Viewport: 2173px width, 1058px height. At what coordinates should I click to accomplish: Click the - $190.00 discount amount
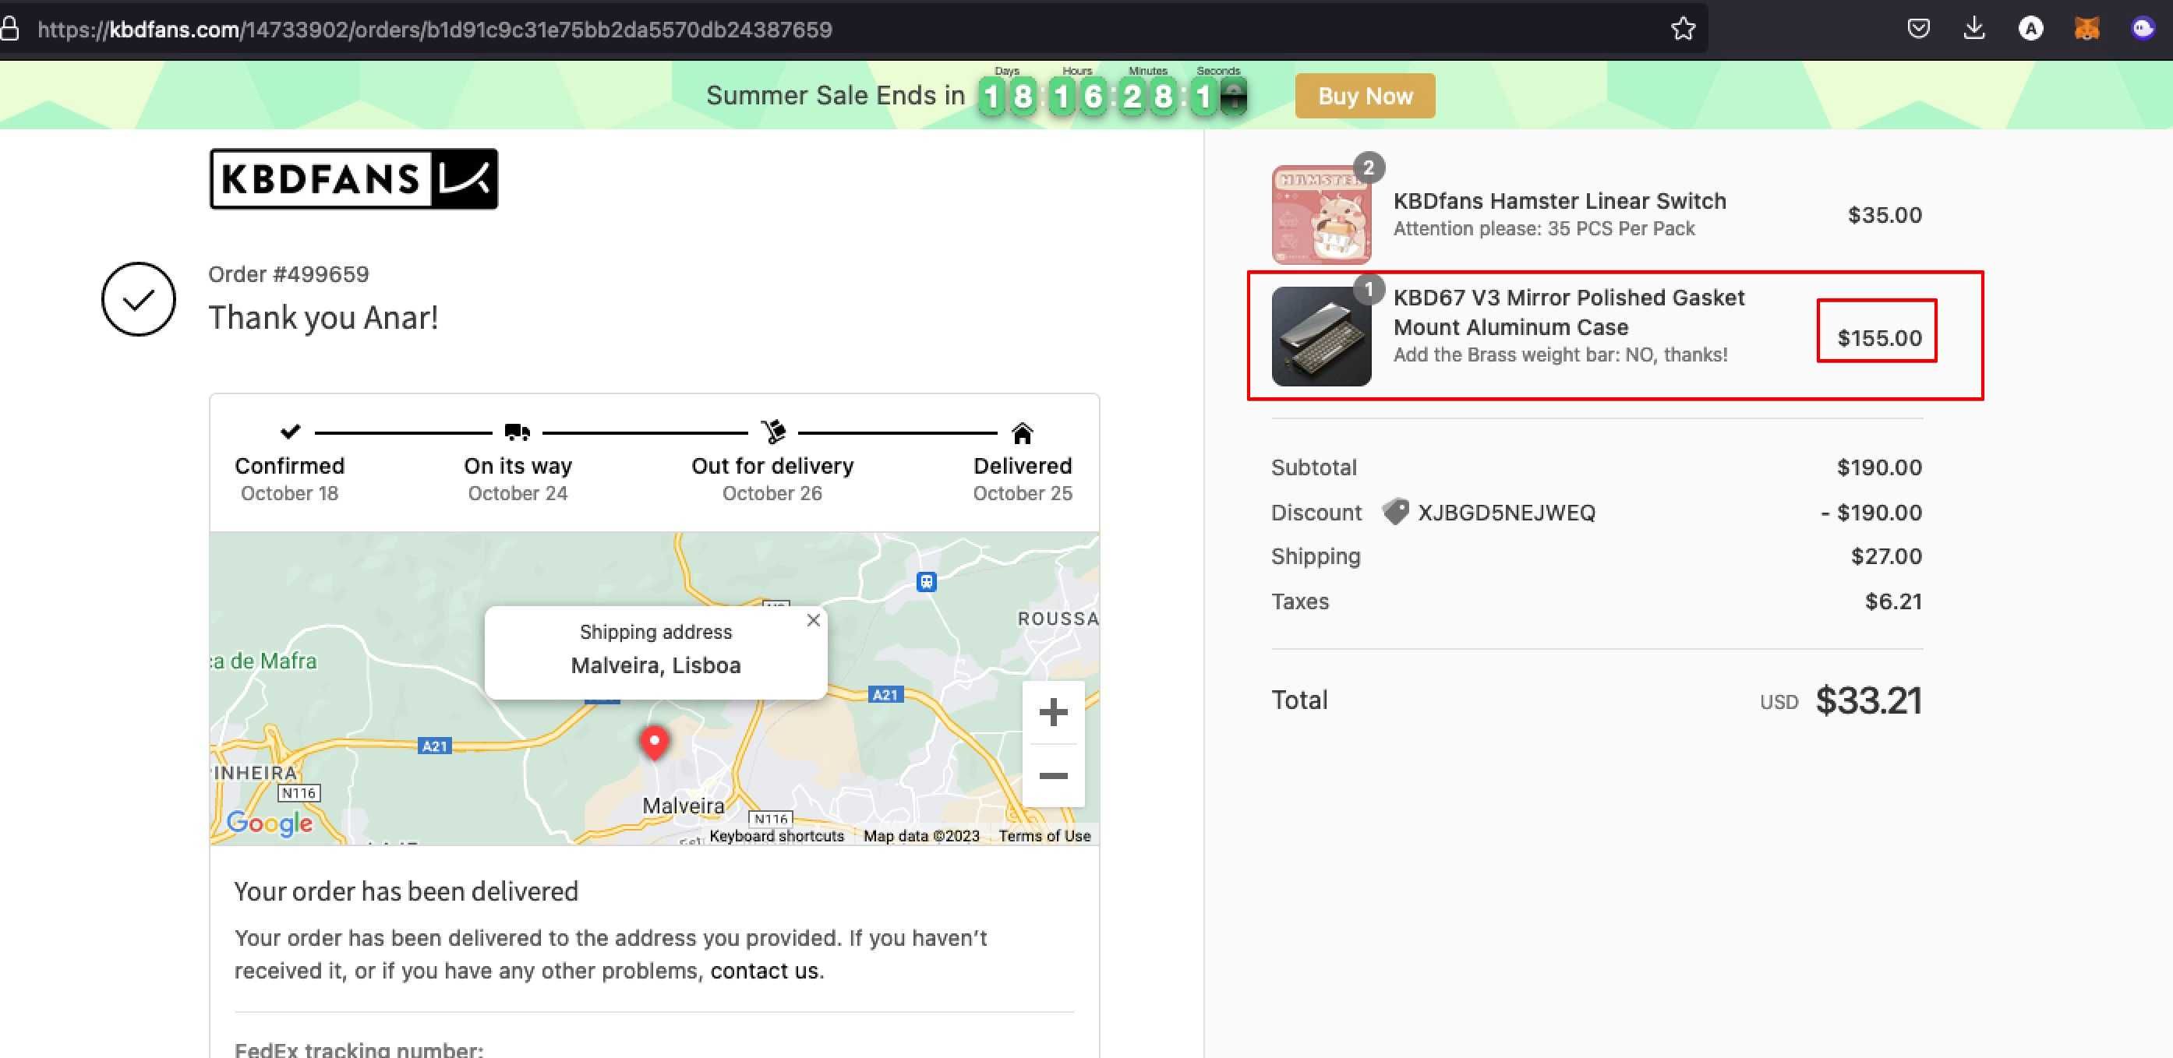click(1871, 513)
